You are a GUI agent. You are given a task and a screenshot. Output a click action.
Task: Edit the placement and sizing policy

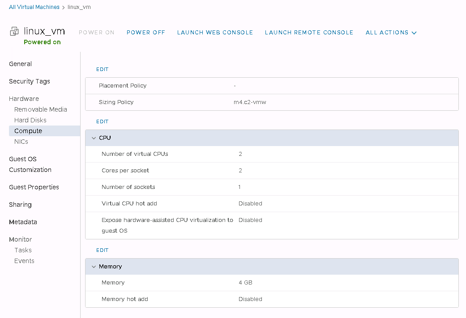coord(102,69)
